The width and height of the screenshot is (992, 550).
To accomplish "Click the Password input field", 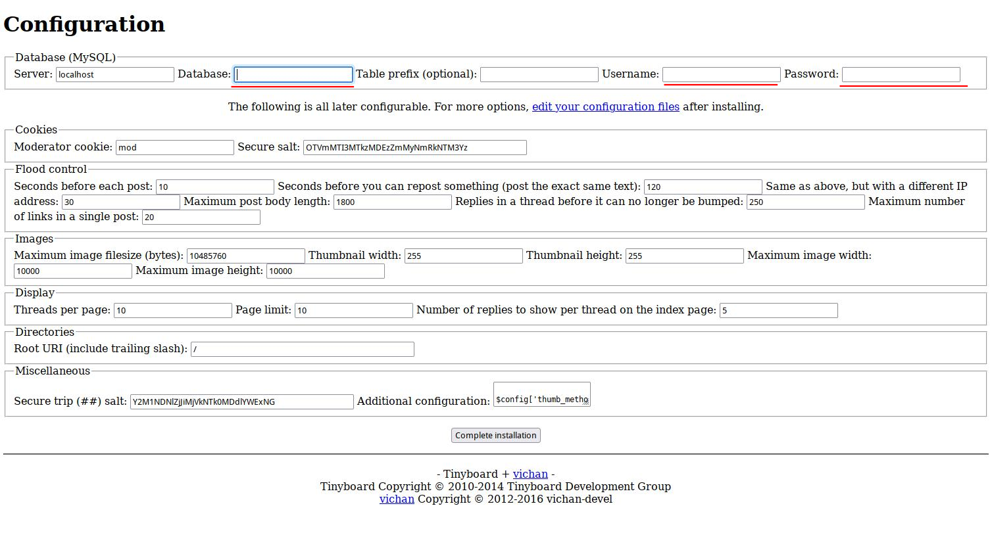I will pyautogui.click(x=901, y=74).
